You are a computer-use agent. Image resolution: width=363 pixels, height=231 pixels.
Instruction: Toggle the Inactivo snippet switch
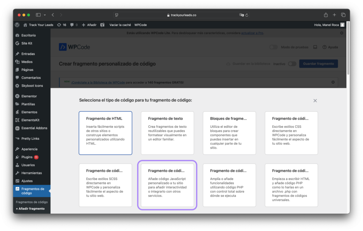292,64
